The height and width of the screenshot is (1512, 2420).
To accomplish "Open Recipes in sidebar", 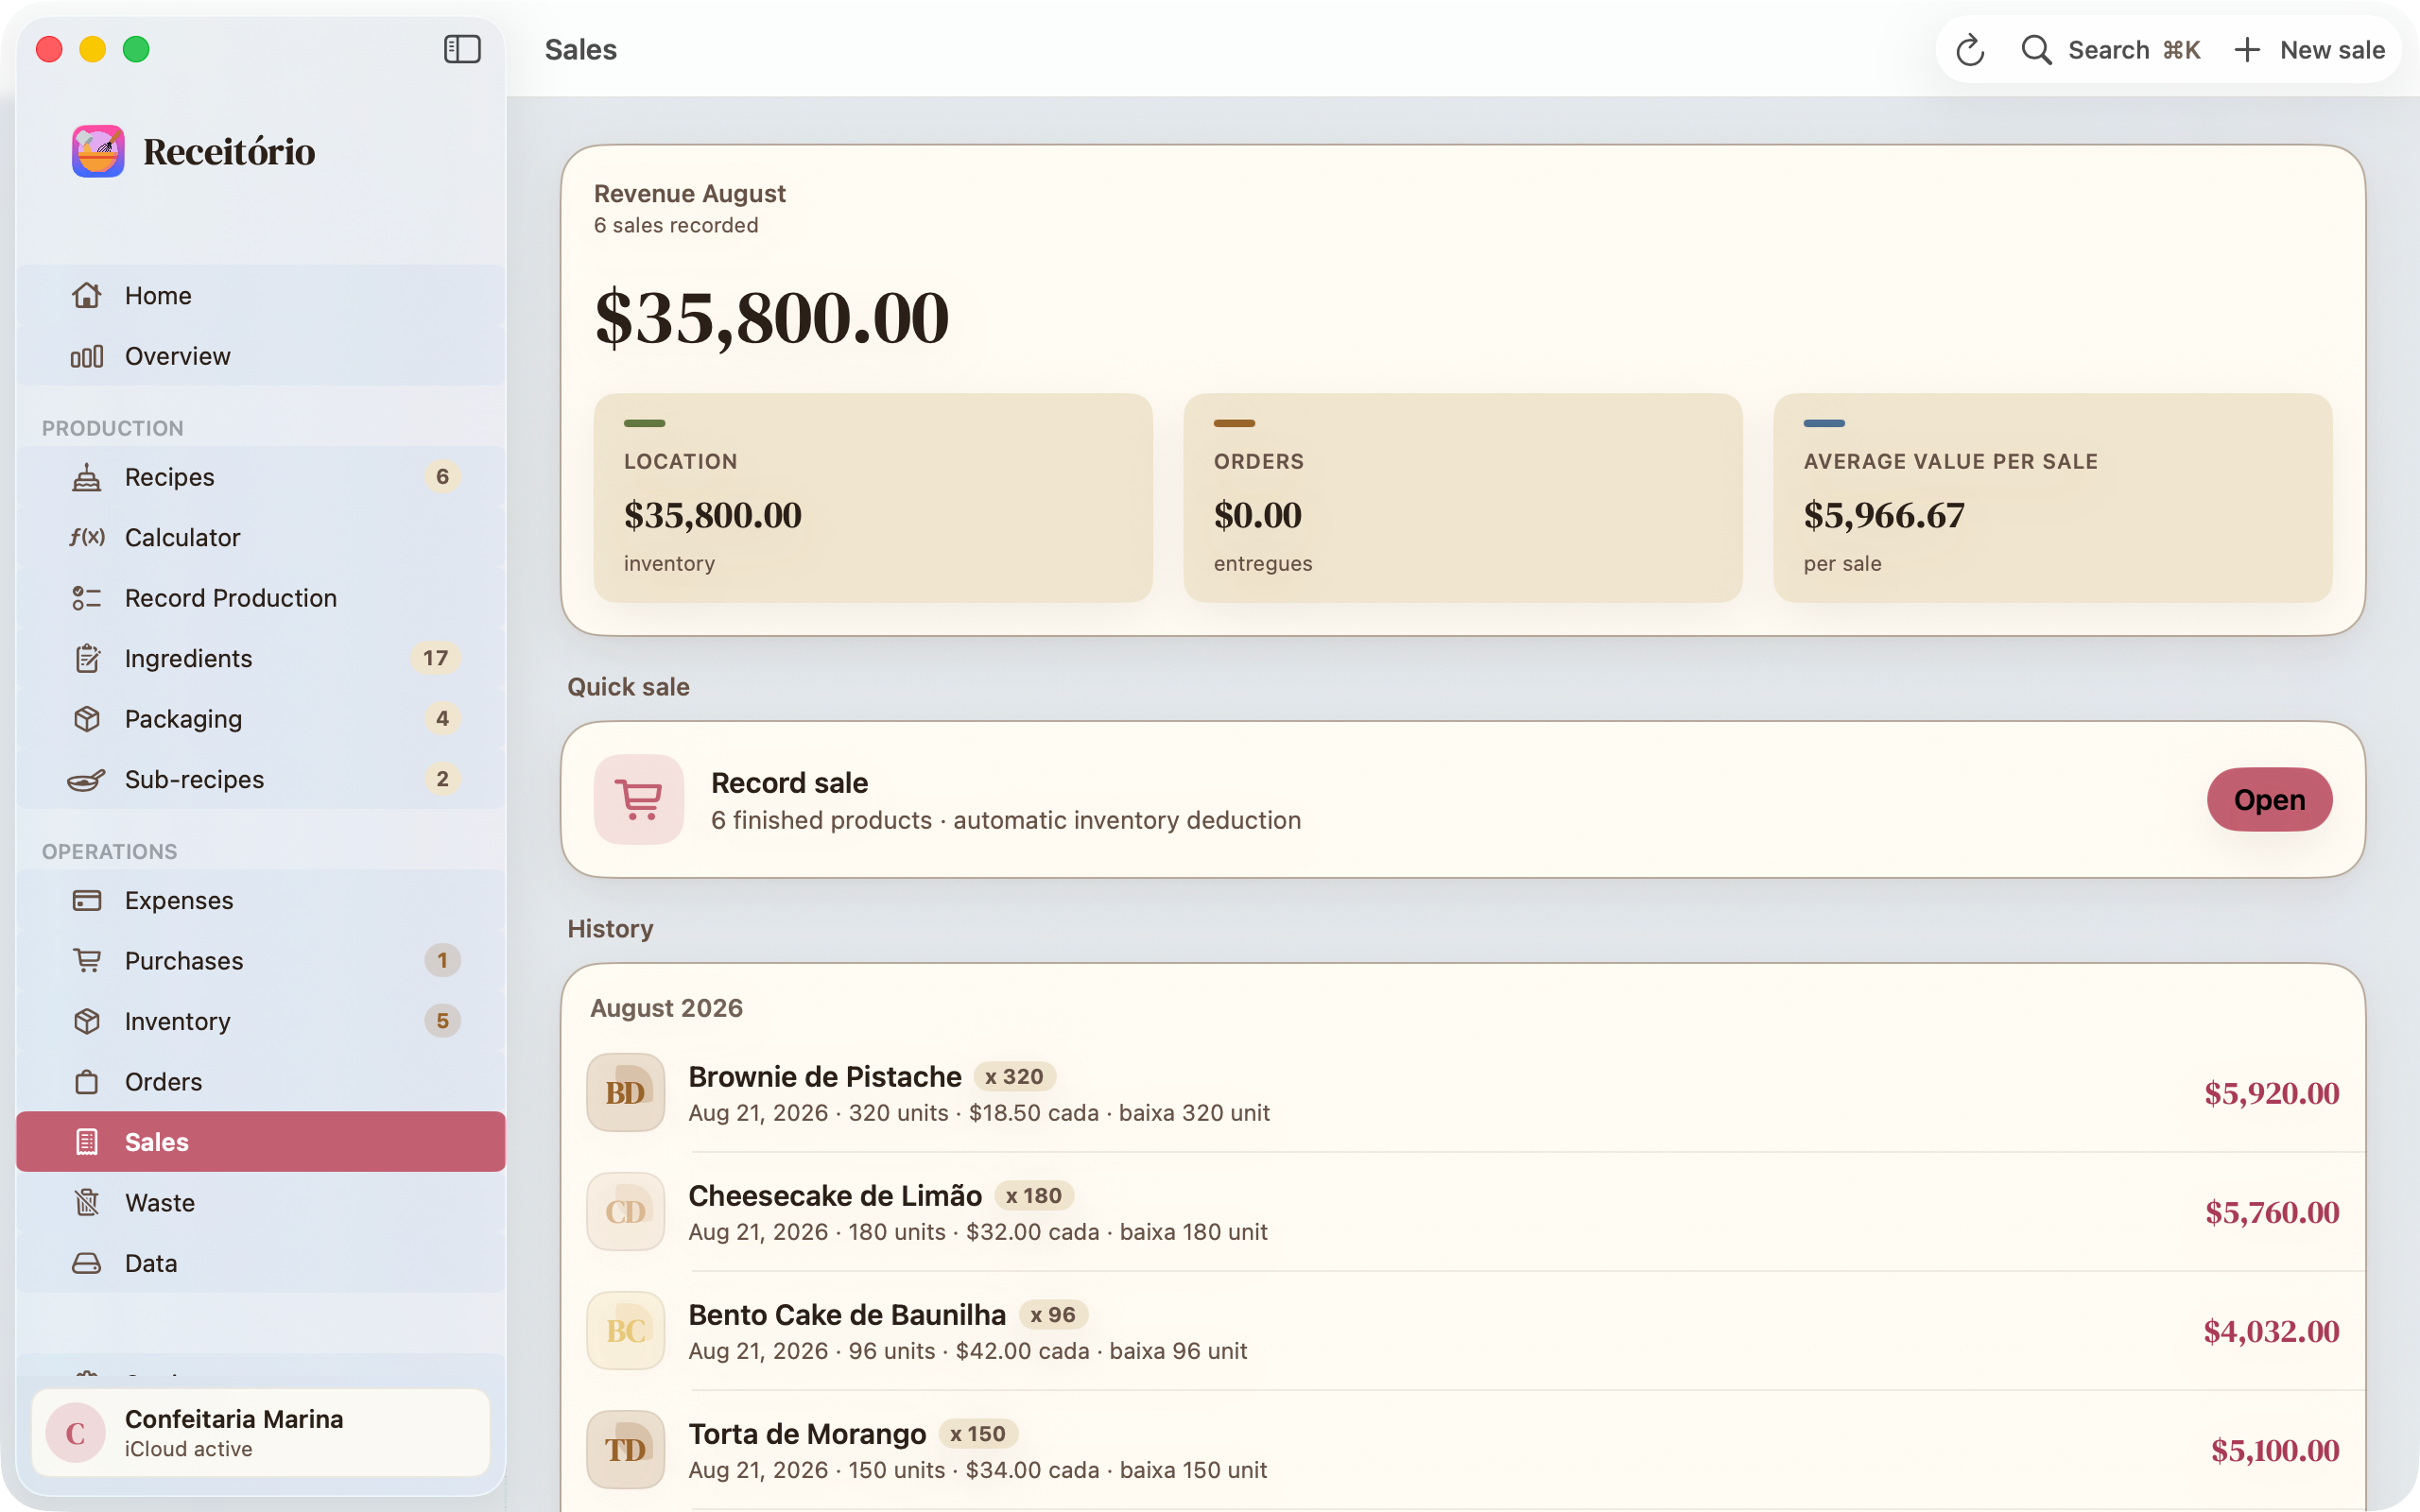I will click(x=261, y=477).
